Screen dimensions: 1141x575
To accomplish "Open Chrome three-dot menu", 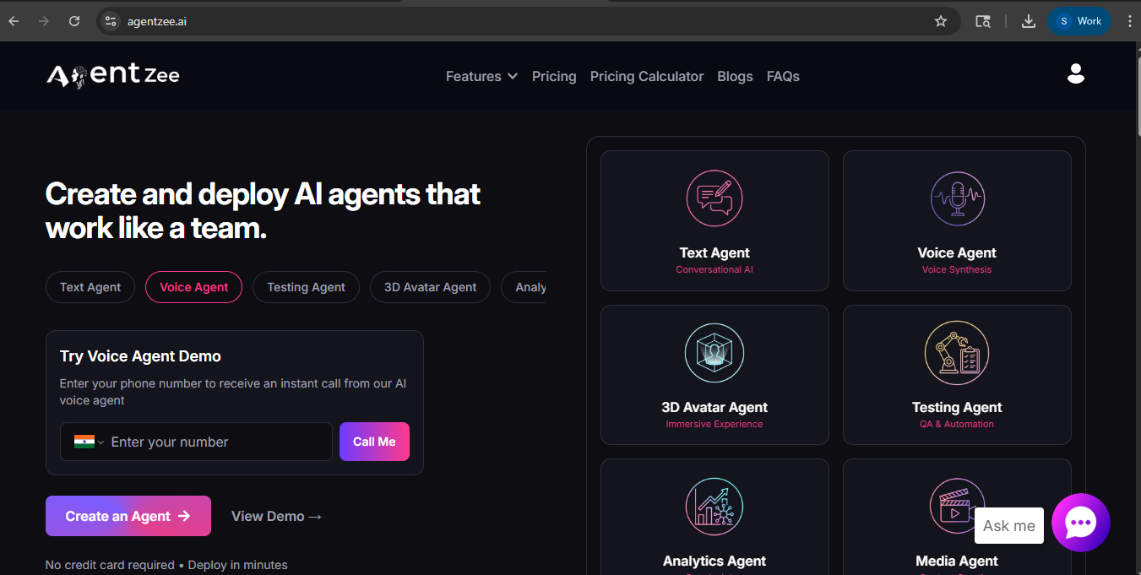I will (1130, 21).
